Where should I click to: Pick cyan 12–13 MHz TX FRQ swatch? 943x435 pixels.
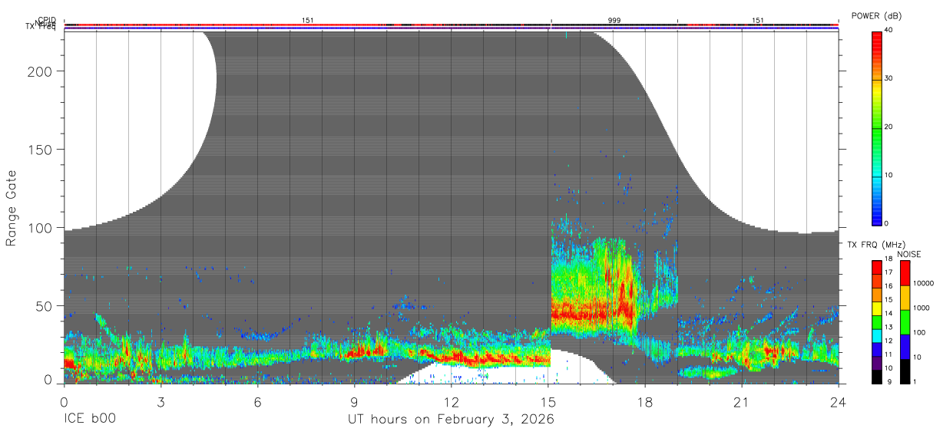pyautogui.click(x=877, y=335)
